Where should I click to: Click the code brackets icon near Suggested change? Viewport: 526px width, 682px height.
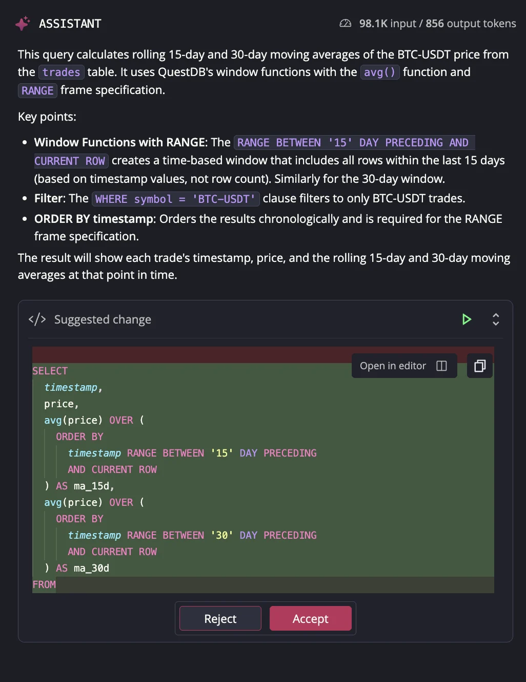(x=37, y=319)
